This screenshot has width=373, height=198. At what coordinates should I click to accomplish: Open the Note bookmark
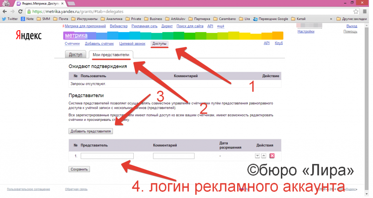click(x=27, y=19)
